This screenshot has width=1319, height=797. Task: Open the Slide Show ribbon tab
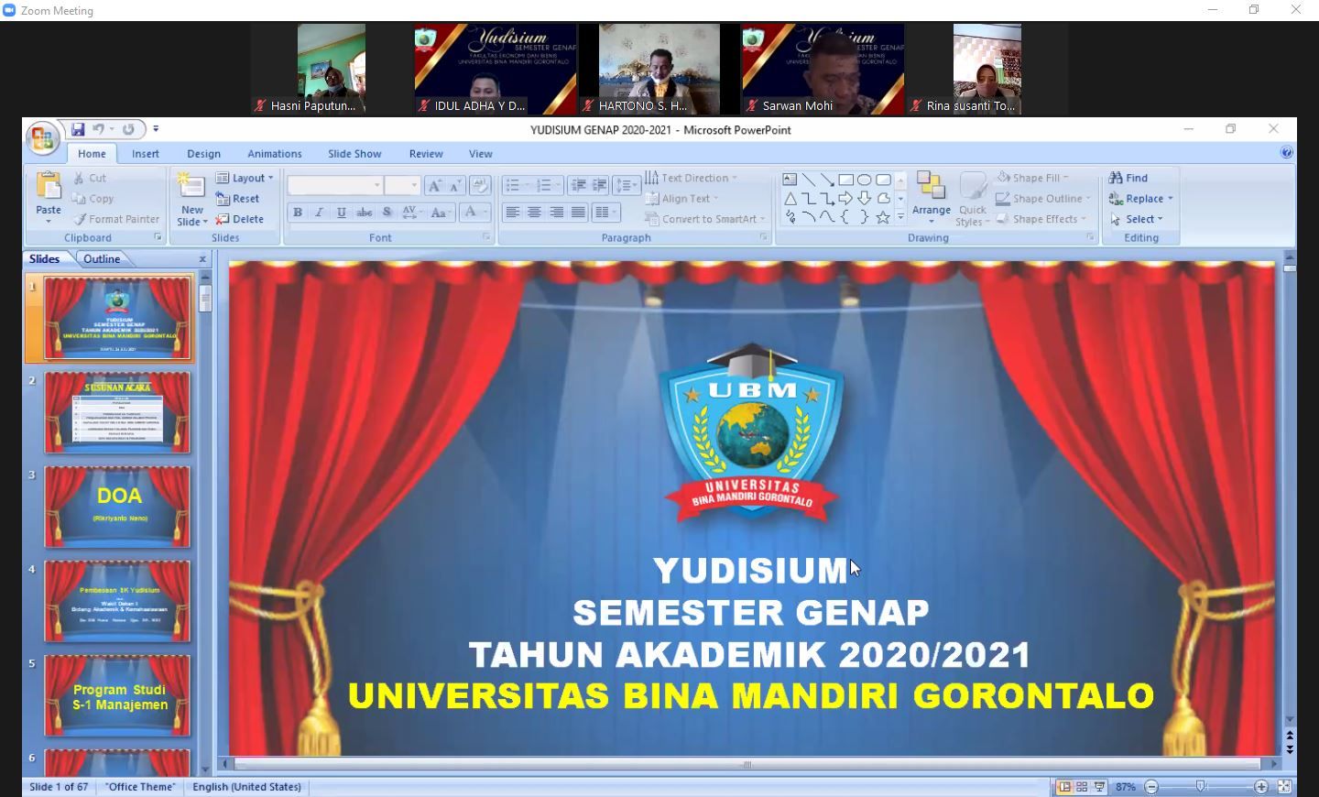[x=354, y=154]
